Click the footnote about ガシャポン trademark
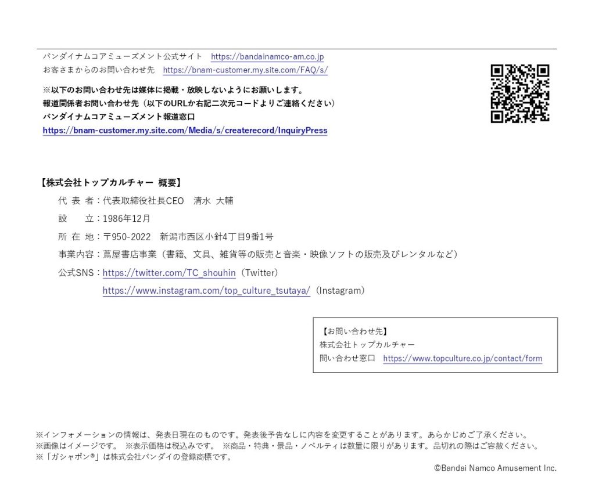The height and width of the screenshot is (480, 595). click(134, 457)
